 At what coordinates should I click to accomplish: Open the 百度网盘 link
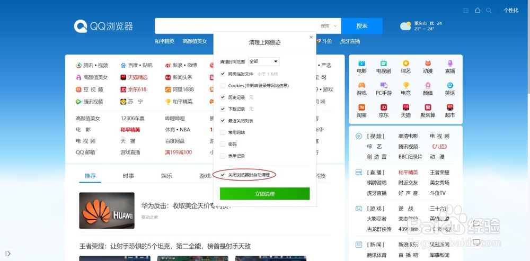(x=175, y=141)
